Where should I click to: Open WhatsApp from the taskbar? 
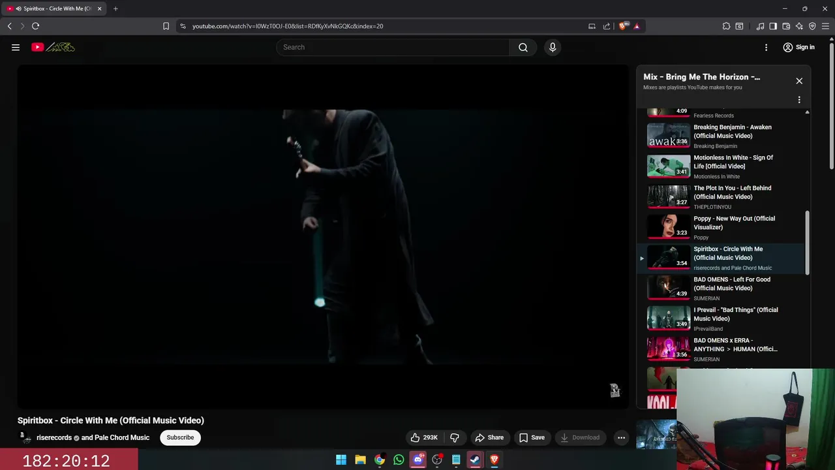tap(399, 460)
